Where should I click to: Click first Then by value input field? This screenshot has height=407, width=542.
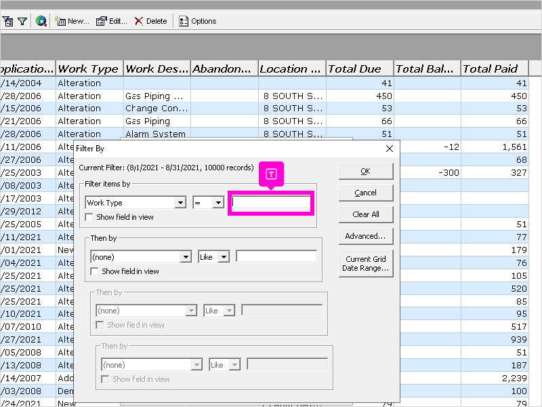pyautogui.click(x=276, y=256)
